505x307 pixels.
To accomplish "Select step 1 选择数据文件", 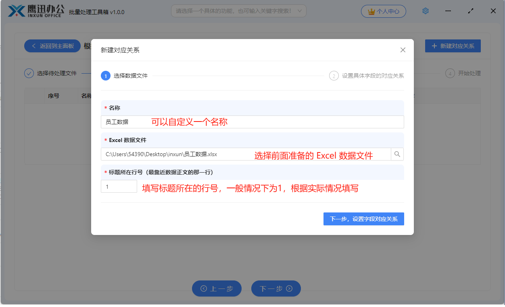I will click(125, 76).
